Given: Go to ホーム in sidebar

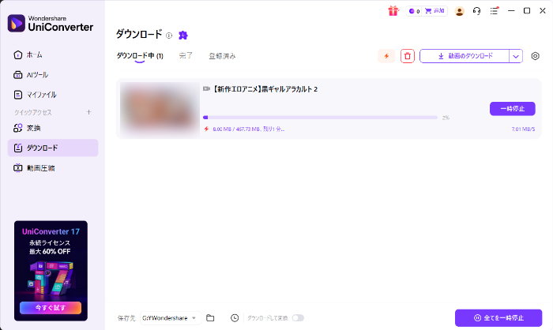Looking at the screenshot, I should coord(53,55).
